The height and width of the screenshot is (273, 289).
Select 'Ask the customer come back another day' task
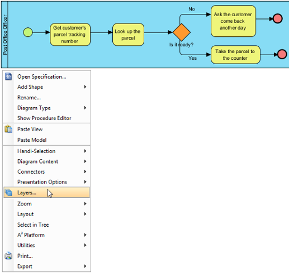tap(233, 21)
